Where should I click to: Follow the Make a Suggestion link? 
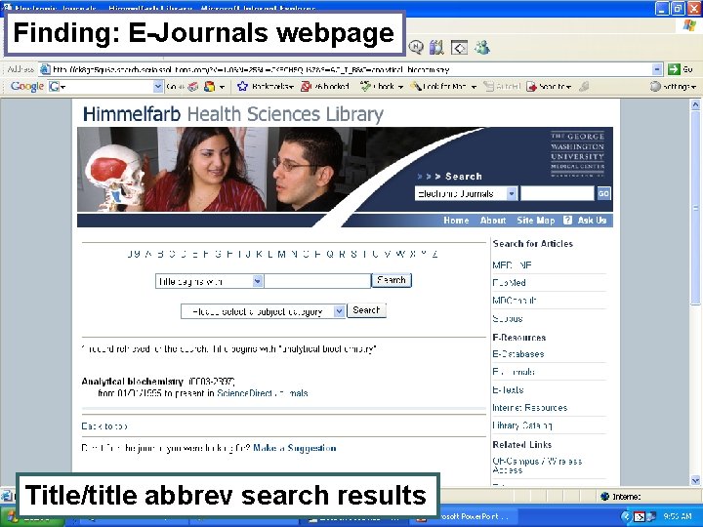pos(295,448)
